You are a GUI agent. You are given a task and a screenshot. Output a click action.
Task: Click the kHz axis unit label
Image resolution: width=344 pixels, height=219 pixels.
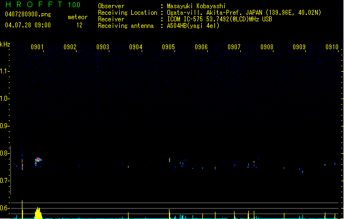click(5, 44)
